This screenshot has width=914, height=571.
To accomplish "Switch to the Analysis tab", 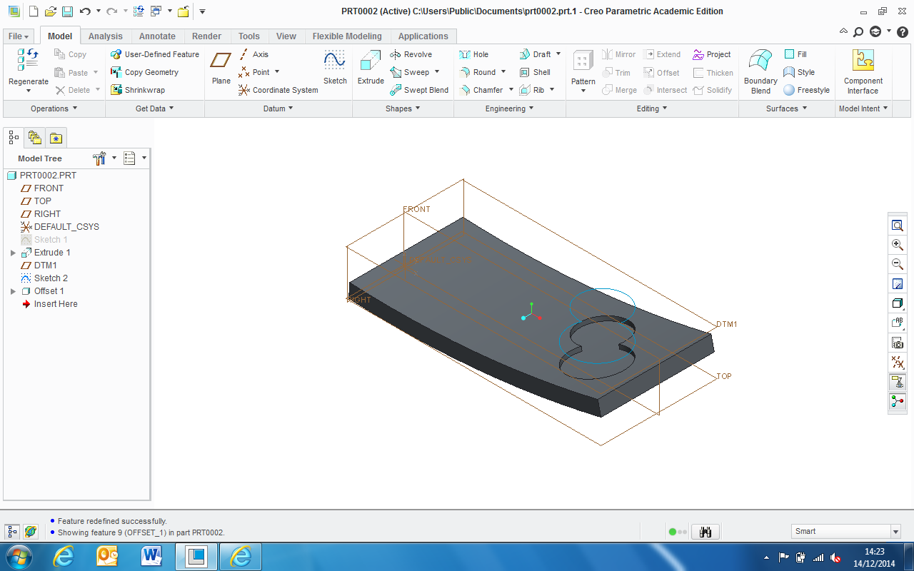I will click(106, 36).
